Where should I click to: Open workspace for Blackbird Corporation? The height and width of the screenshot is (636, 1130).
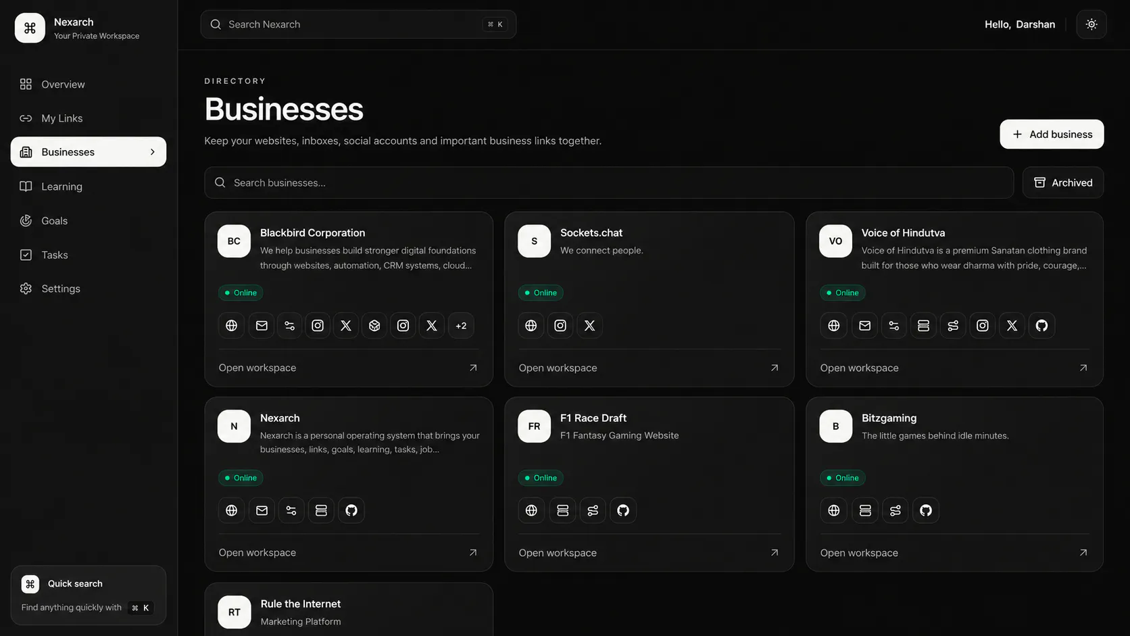click(x=348, y=368)
